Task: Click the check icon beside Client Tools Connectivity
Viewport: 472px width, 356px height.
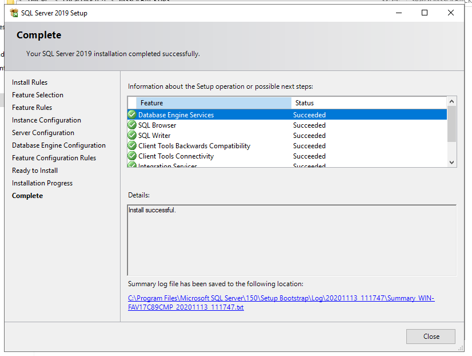Action: pyautogui.click(x=132, y=156)
